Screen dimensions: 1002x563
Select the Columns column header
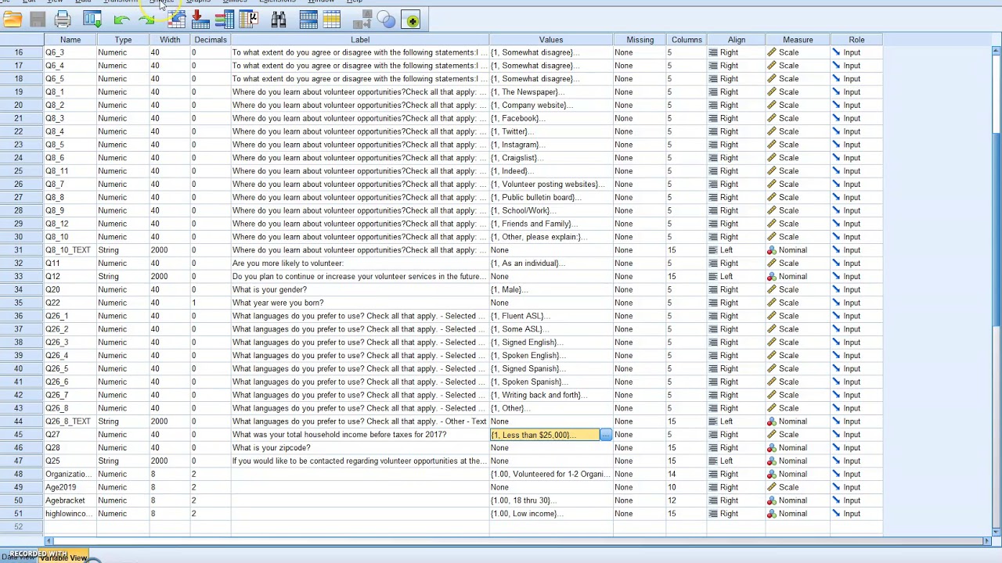pyautogui.click(x=687, y=39)
